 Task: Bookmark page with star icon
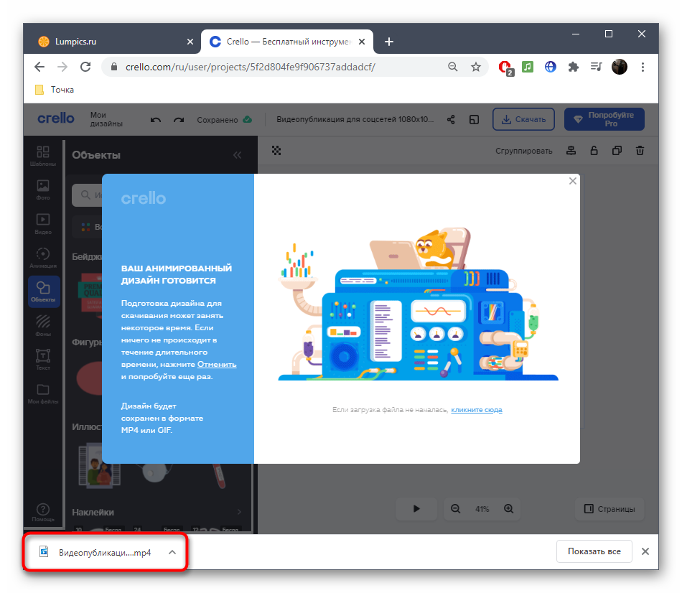[475, 67]
